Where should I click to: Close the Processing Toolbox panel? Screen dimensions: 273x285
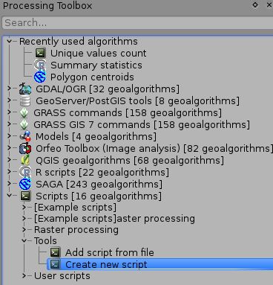(269, 5)
